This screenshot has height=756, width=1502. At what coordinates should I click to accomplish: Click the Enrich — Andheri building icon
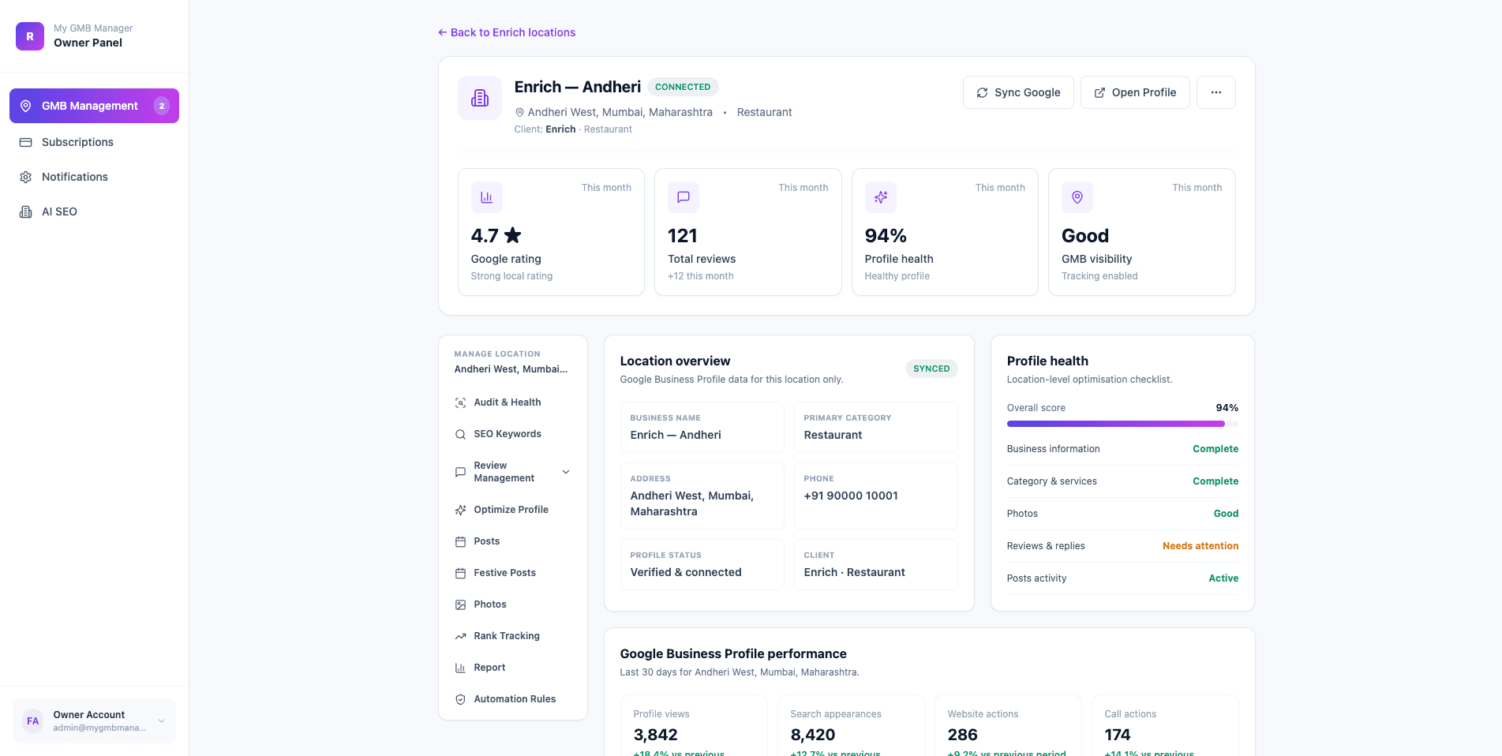(x=480, y=98)
